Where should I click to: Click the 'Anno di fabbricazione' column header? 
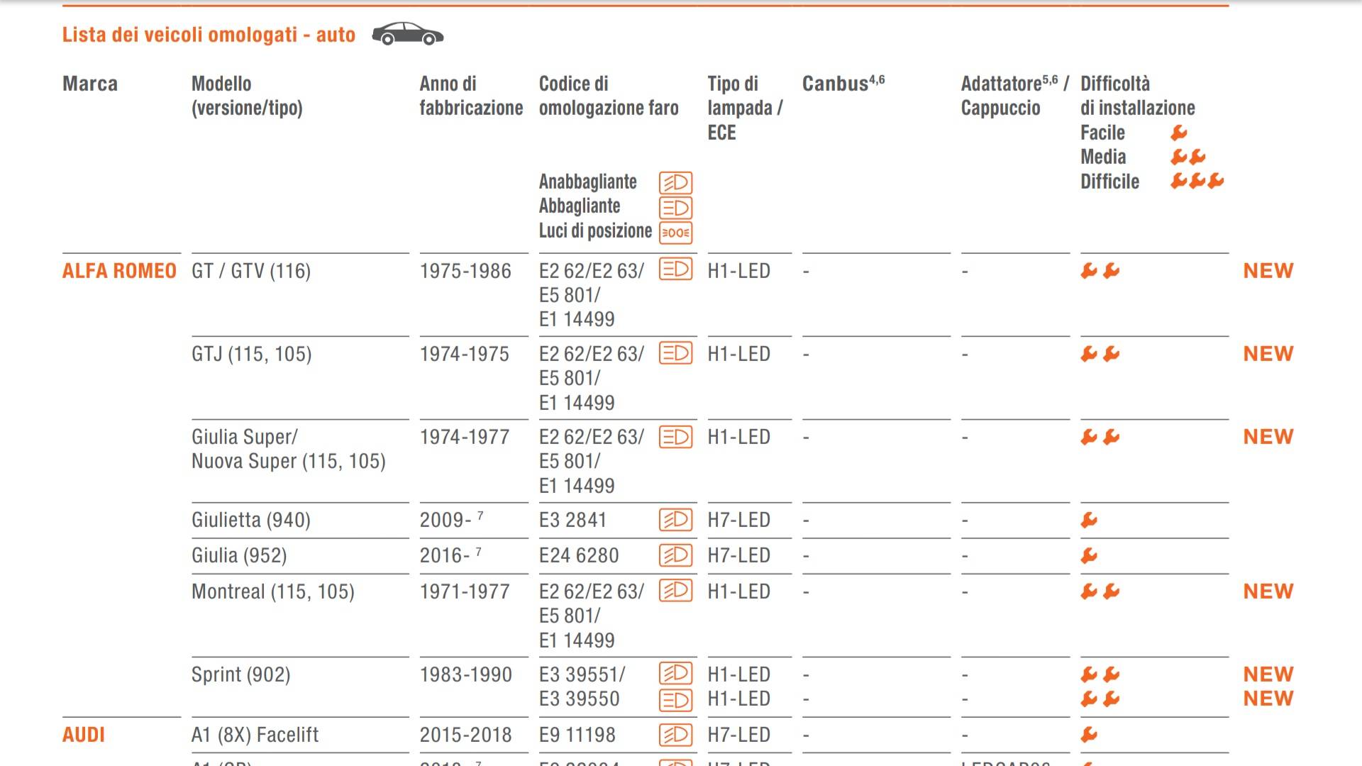(x=471, y=96)
